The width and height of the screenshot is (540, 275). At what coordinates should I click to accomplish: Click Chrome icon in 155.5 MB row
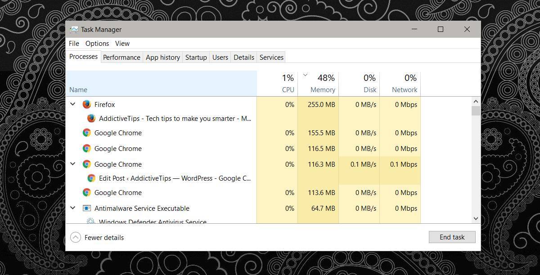(87, 133)
